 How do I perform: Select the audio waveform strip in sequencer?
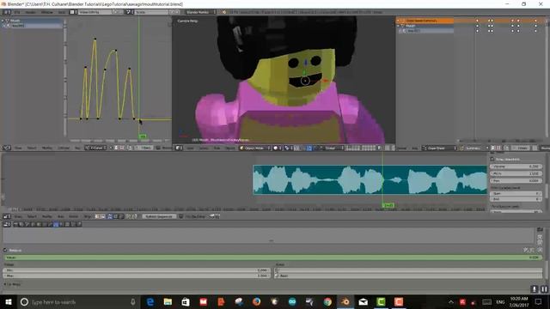(370, 179)
